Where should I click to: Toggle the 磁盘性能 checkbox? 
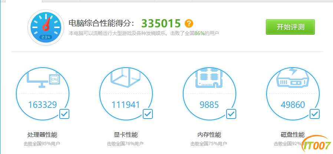click(315, 114)
